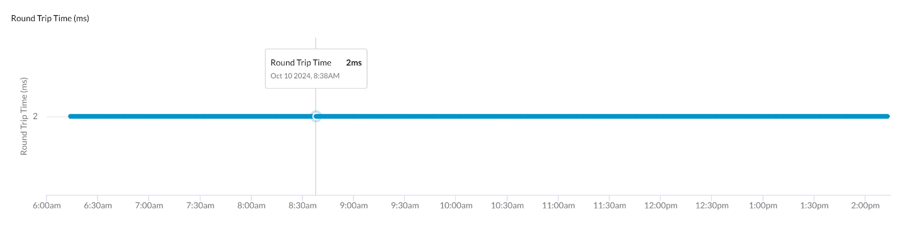The height and width of the screenshot is (226, 908).
Task: Click the 9:30am time axis label
Action: 405,206
